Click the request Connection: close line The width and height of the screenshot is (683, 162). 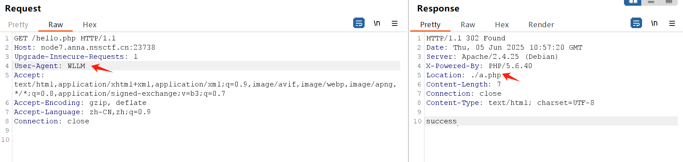(x=52, y=121)
